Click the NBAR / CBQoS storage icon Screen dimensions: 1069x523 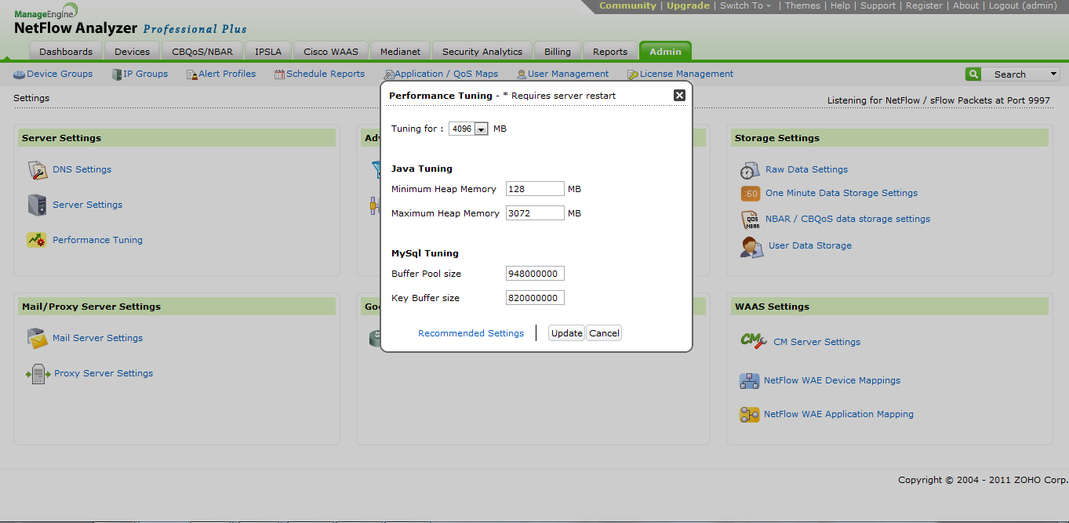point(751,220)
